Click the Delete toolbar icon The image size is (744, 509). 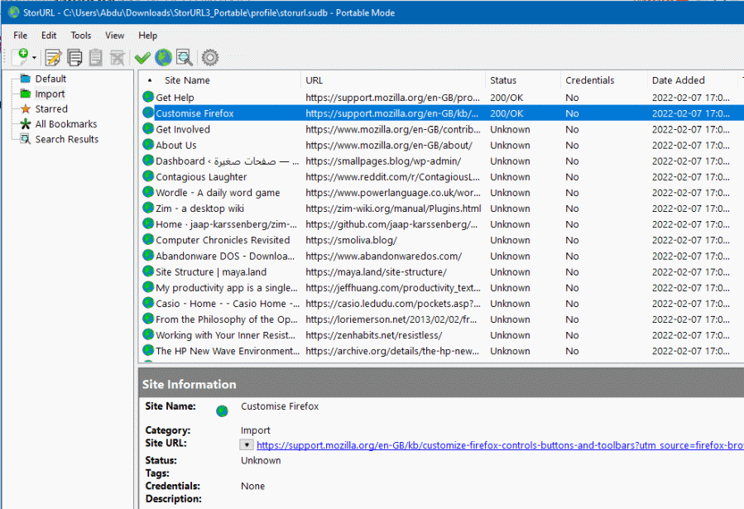click(x=118, y=57)
